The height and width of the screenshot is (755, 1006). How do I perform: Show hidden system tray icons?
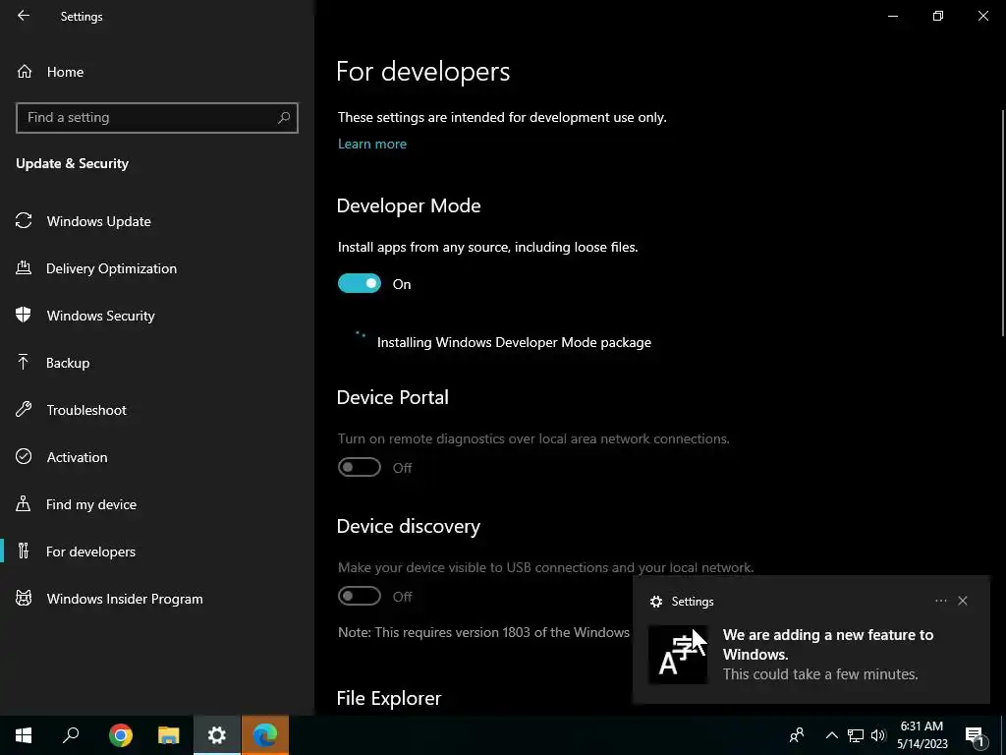(x=831, y=735)
